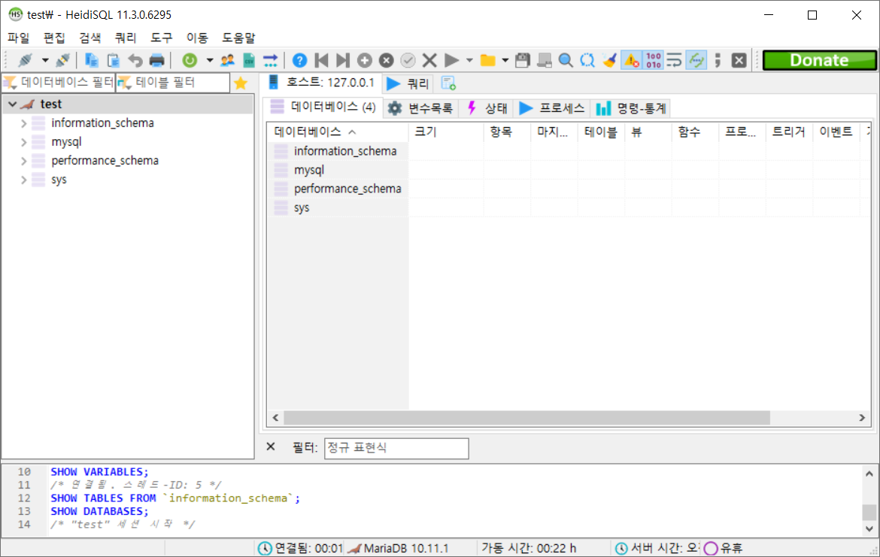The width and height of the screenshot is (880, 557).
Task: Switch to the 쿼리 tab
Action: point(408,83)
